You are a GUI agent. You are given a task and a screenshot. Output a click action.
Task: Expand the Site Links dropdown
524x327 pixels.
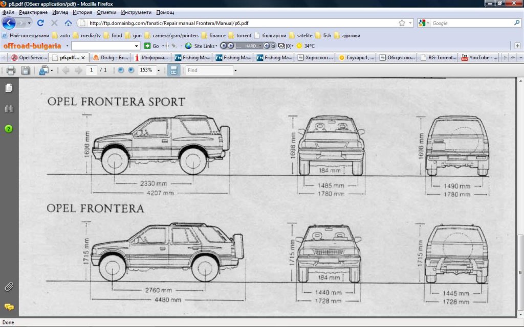coord(206,46)
